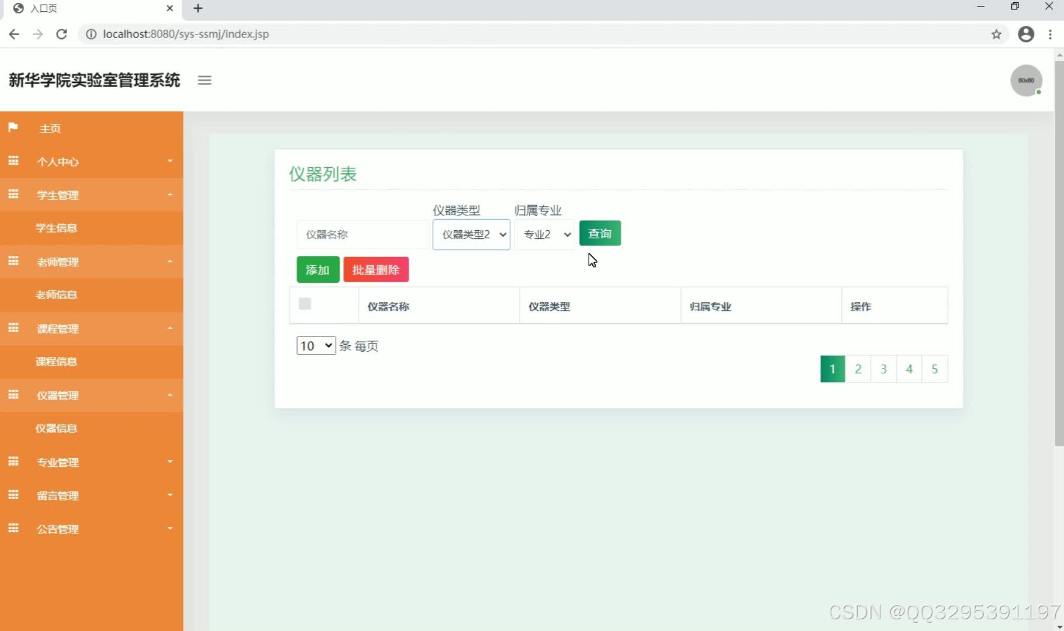Collapse the 仪器管理 menu arrow
This screenshot has height=631, width=1064.
click(x=170, y=395)
